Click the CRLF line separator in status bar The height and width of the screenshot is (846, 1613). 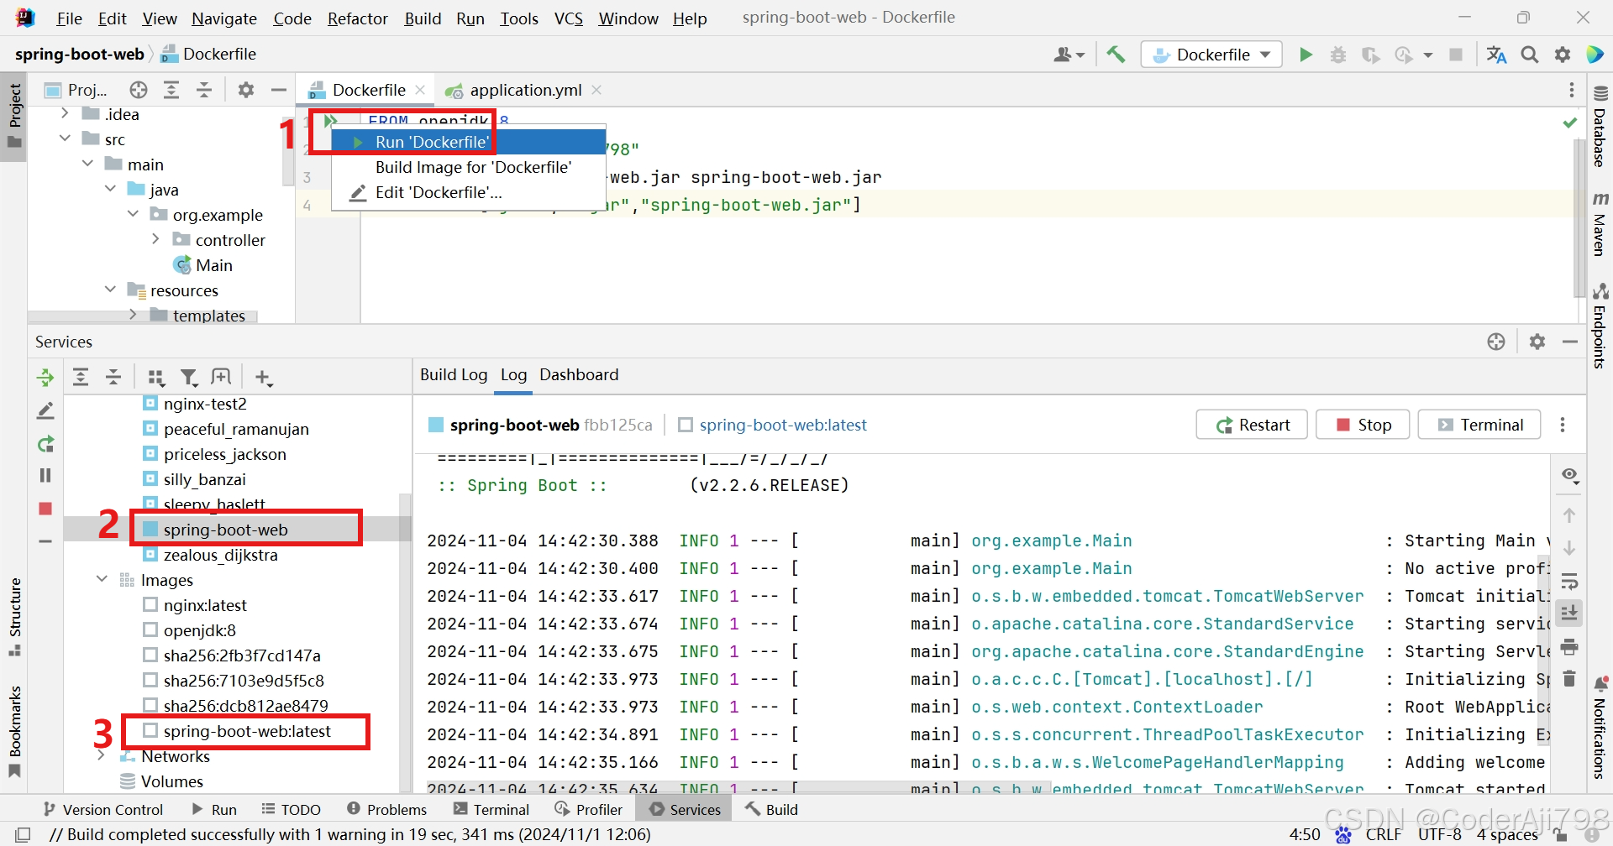tap(1384, 834)
